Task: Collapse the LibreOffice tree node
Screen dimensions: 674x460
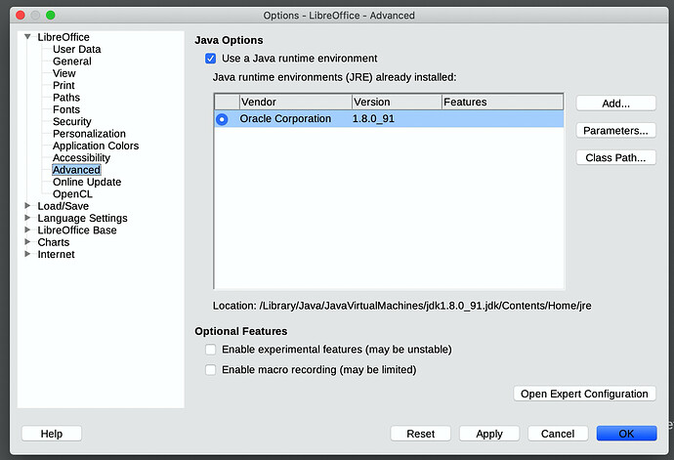Action: 27,37
